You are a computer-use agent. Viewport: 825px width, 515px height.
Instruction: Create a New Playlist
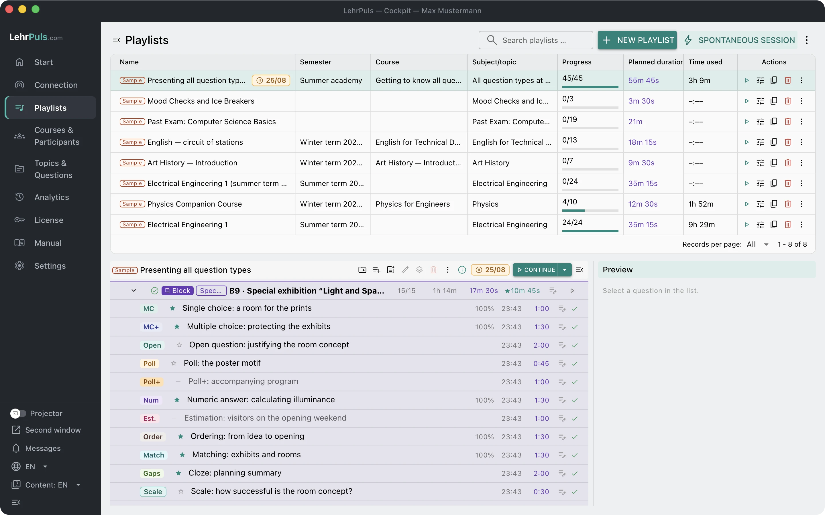pyautogui.click(x=637, y=40)
